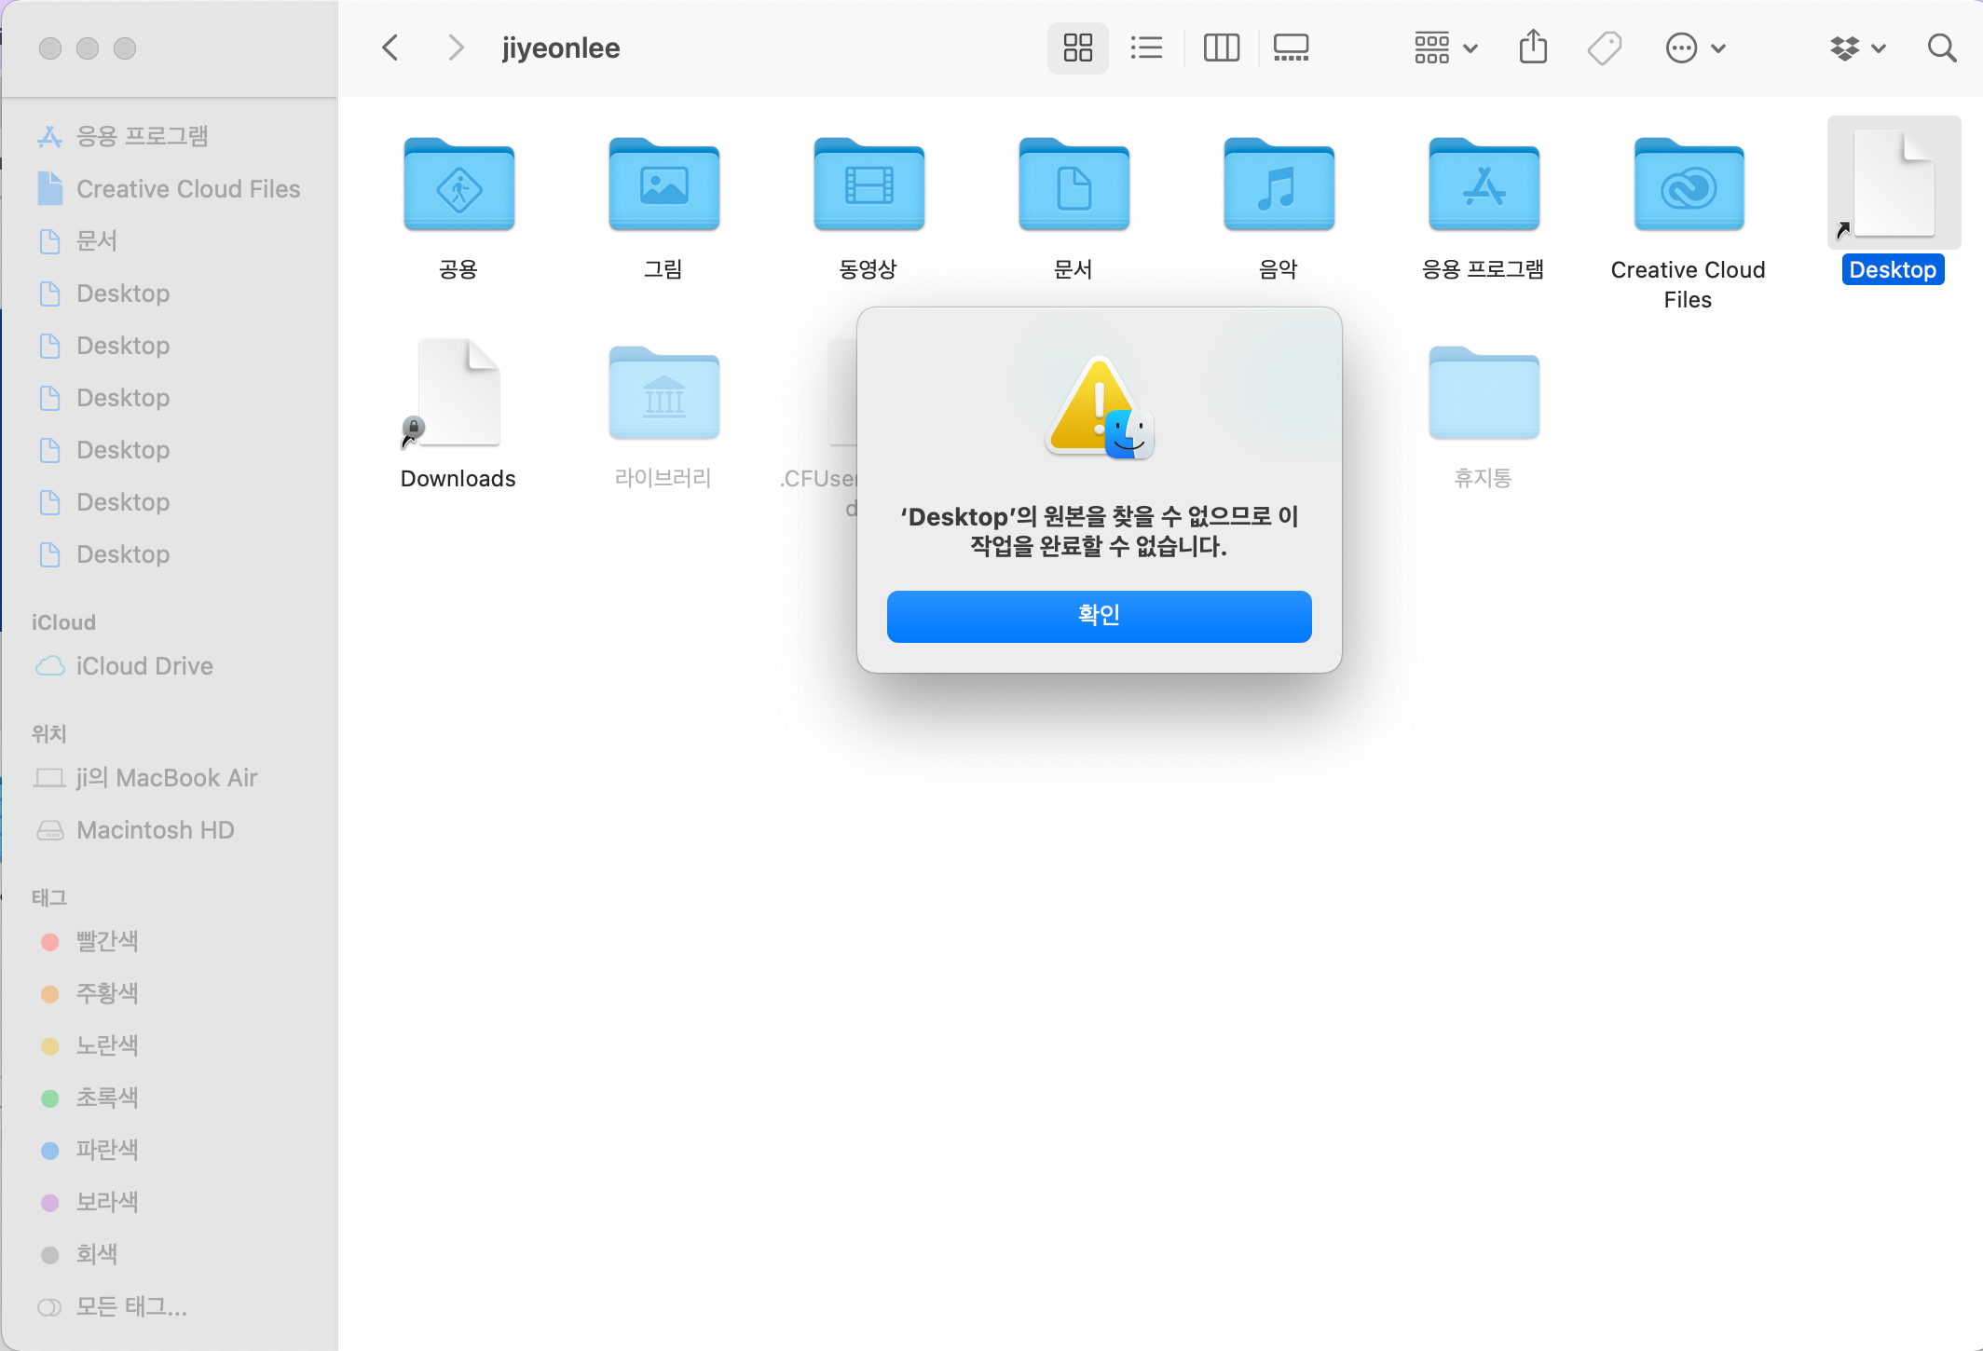Screen dimensions: 1983x1351
Task: Select the 빨간색 red tag
Action: coord(106,941)
